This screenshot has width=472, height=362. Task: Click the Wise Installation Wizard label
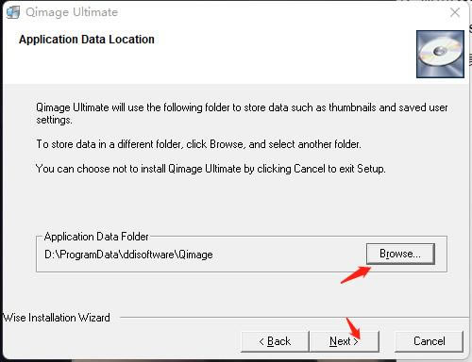pyautogui.click(x=57, y=318)
